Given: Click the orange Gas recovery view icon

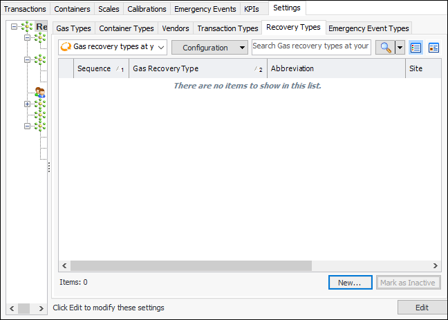Looking at the screenshot, I should 66,47.
